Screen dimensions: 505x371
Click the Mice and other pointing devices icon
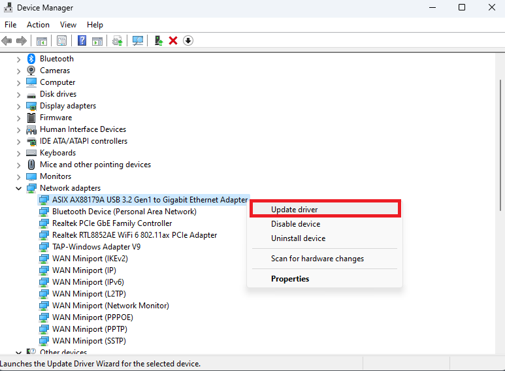pos(31,165)
